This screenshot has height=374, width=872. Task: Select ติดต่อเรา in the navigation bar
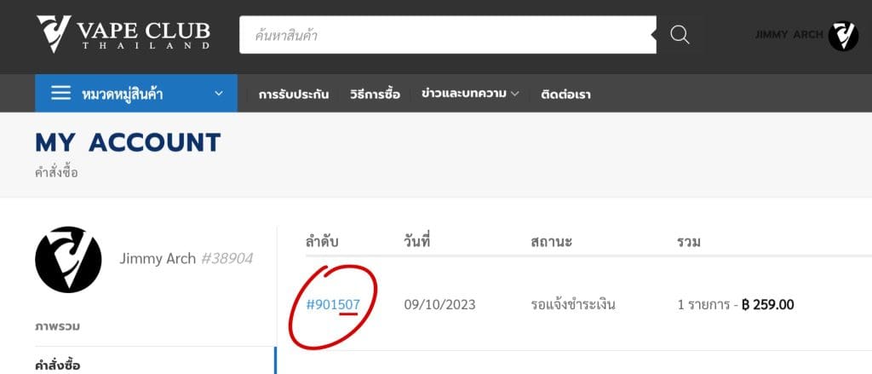[x=565, y=95]
